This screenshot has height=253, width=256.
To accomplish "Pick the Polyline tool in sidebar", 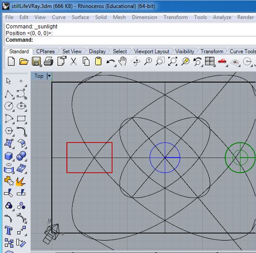I will [9, 94].
